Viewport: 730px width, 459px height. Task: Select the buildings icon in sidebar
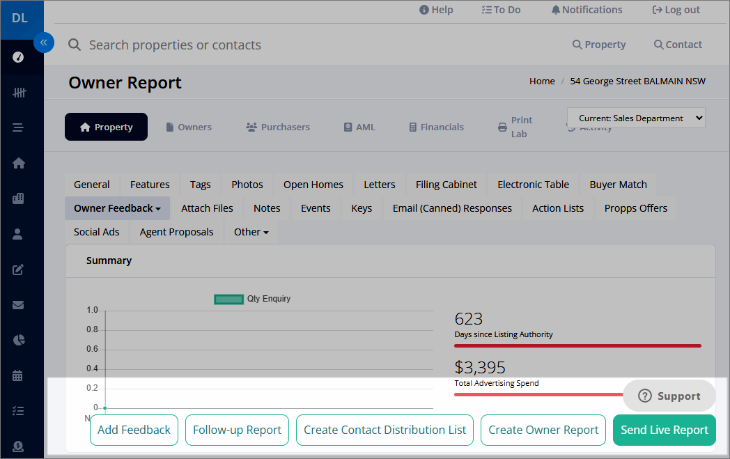(x=18, y=199)
